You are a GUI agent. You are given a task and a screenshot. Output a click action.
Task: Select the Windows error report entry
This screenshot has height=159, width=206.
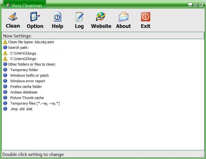28,81
